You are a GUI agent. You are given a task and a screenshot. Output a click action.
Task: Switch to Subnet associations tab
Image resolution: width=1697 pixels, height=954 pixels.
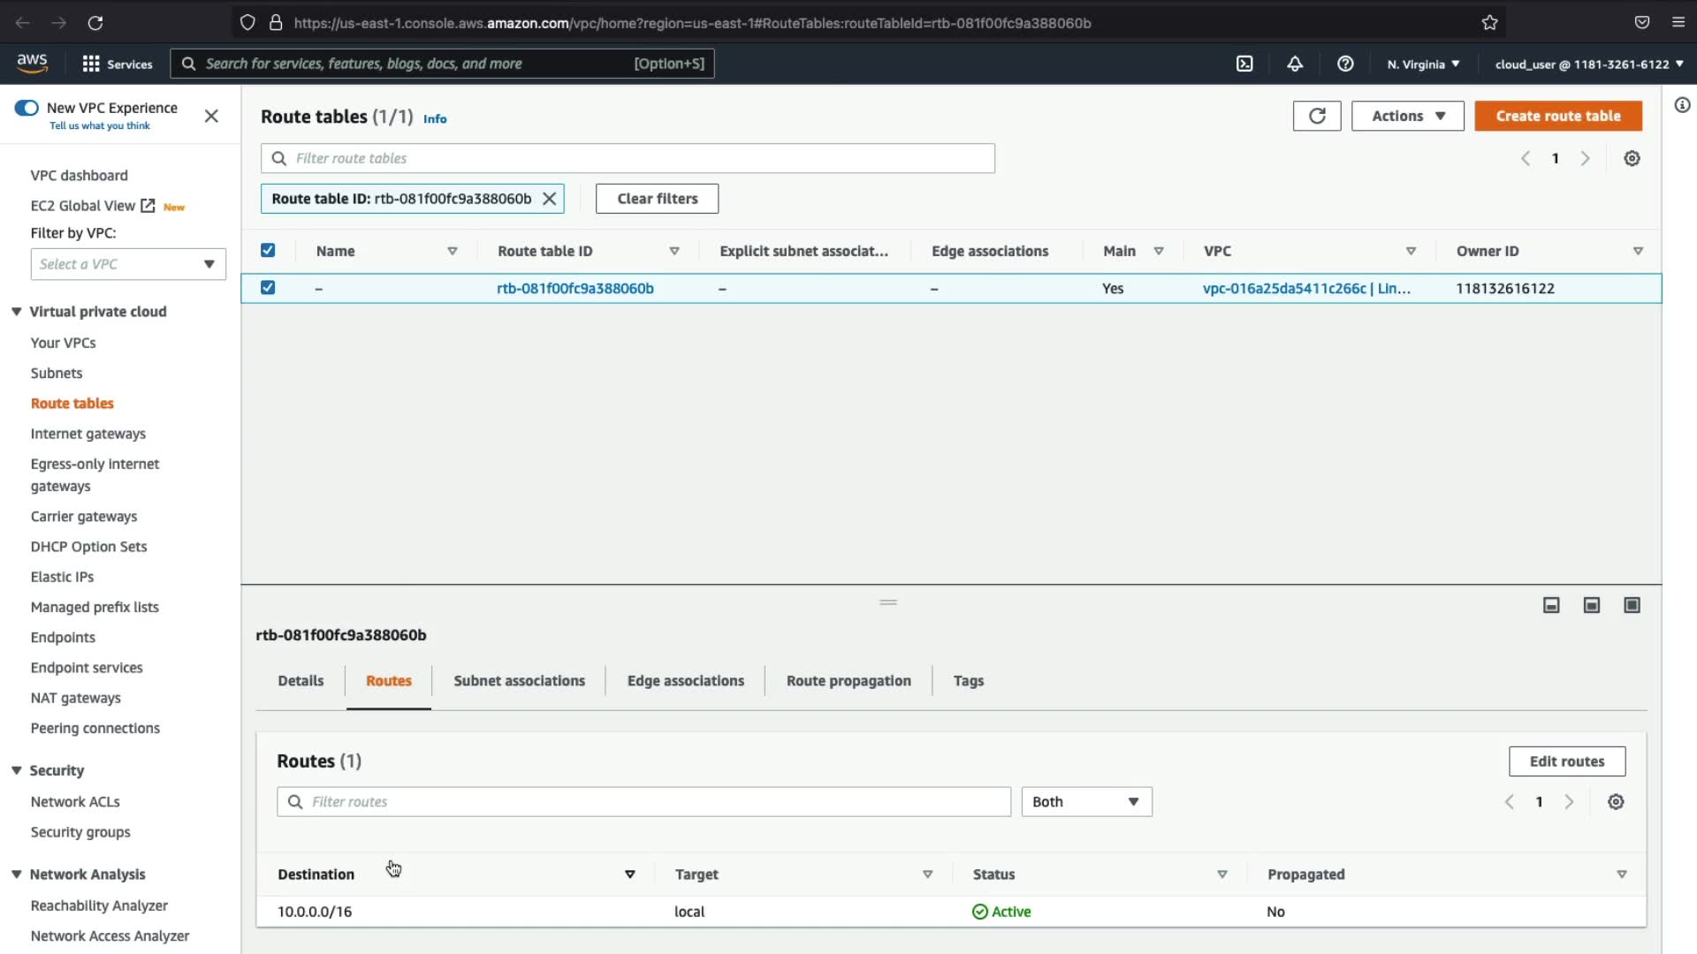[519, 681]
